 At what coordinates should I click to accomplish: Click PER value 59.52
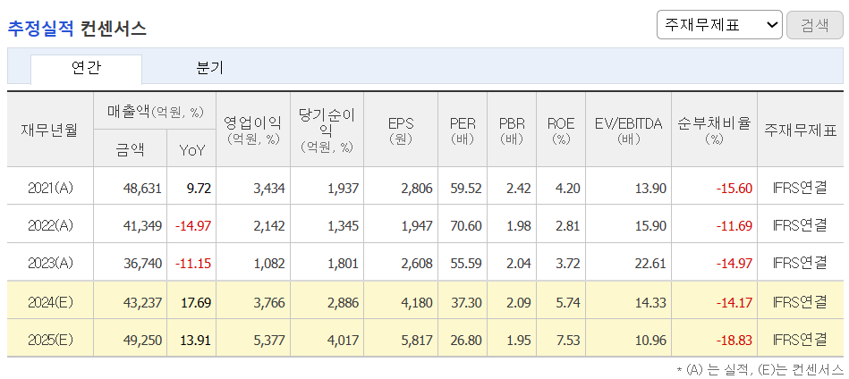[x=466, y=188]
